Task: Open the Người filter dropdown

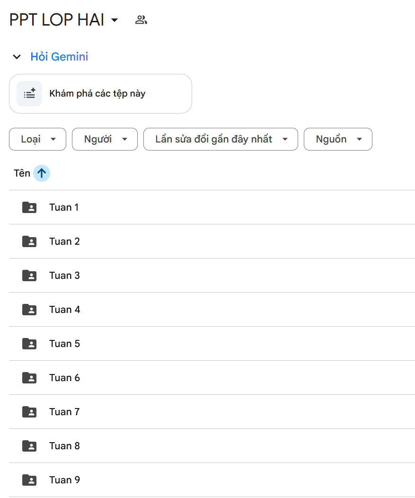Action: [x=105, y=139]
